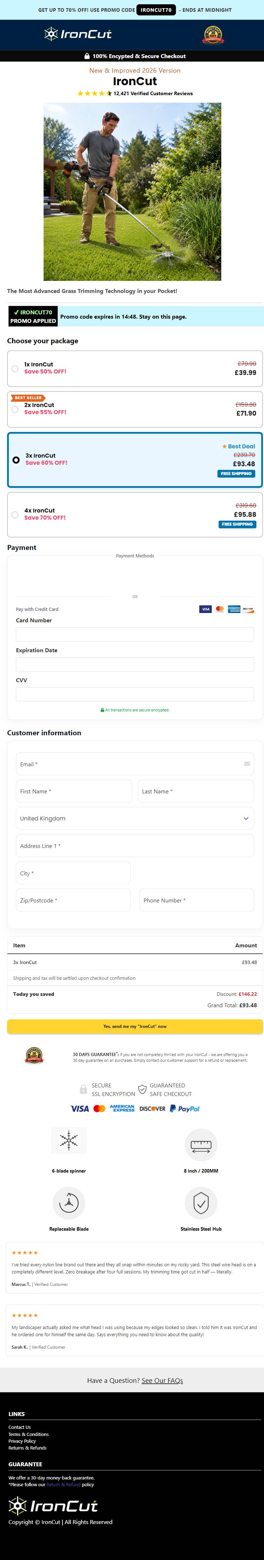Click the PayPal logo below checkout button

tap(184, 1108)
